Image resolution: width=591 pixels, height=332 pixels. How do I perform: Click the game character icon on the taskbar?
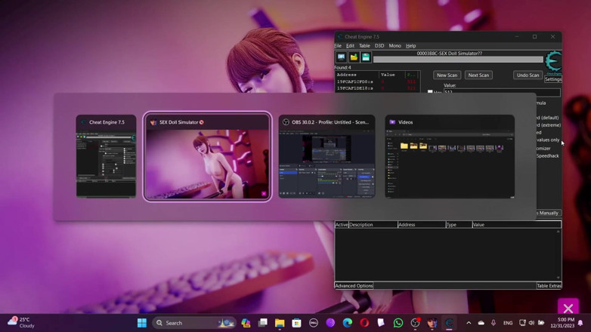point(432,323)
